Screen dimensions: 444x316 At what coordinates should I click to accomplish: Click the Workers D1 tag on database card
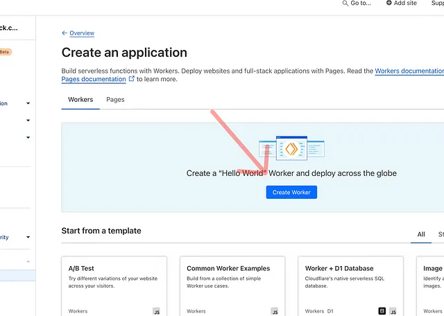click(x=319, y=311)
